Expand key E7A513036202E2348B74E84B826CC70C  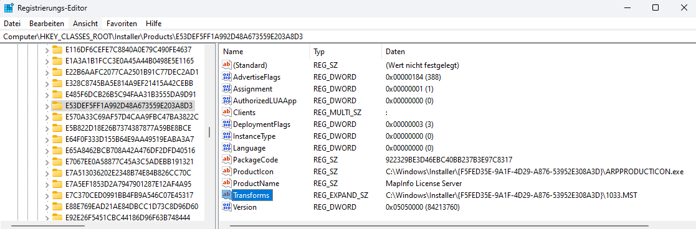point(47,173)
